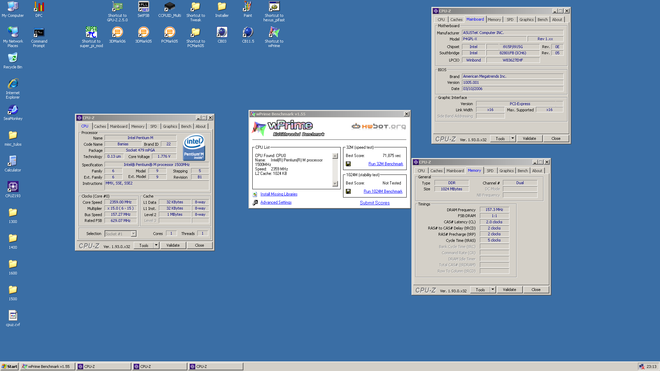
Task: Launch DPC desktop shortcut
Action: (x=39, y=9)
